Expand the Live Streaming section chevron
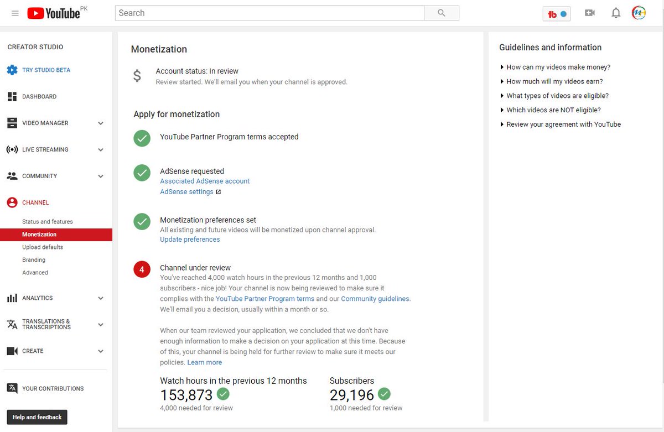The width and height of the screenshot is (664, 432). click(x=101, y=150)
